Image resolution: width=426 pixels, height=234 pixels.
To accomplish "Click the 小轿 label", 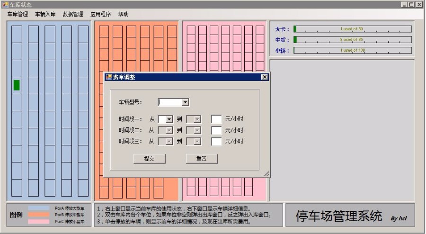I will coord(282,51).
